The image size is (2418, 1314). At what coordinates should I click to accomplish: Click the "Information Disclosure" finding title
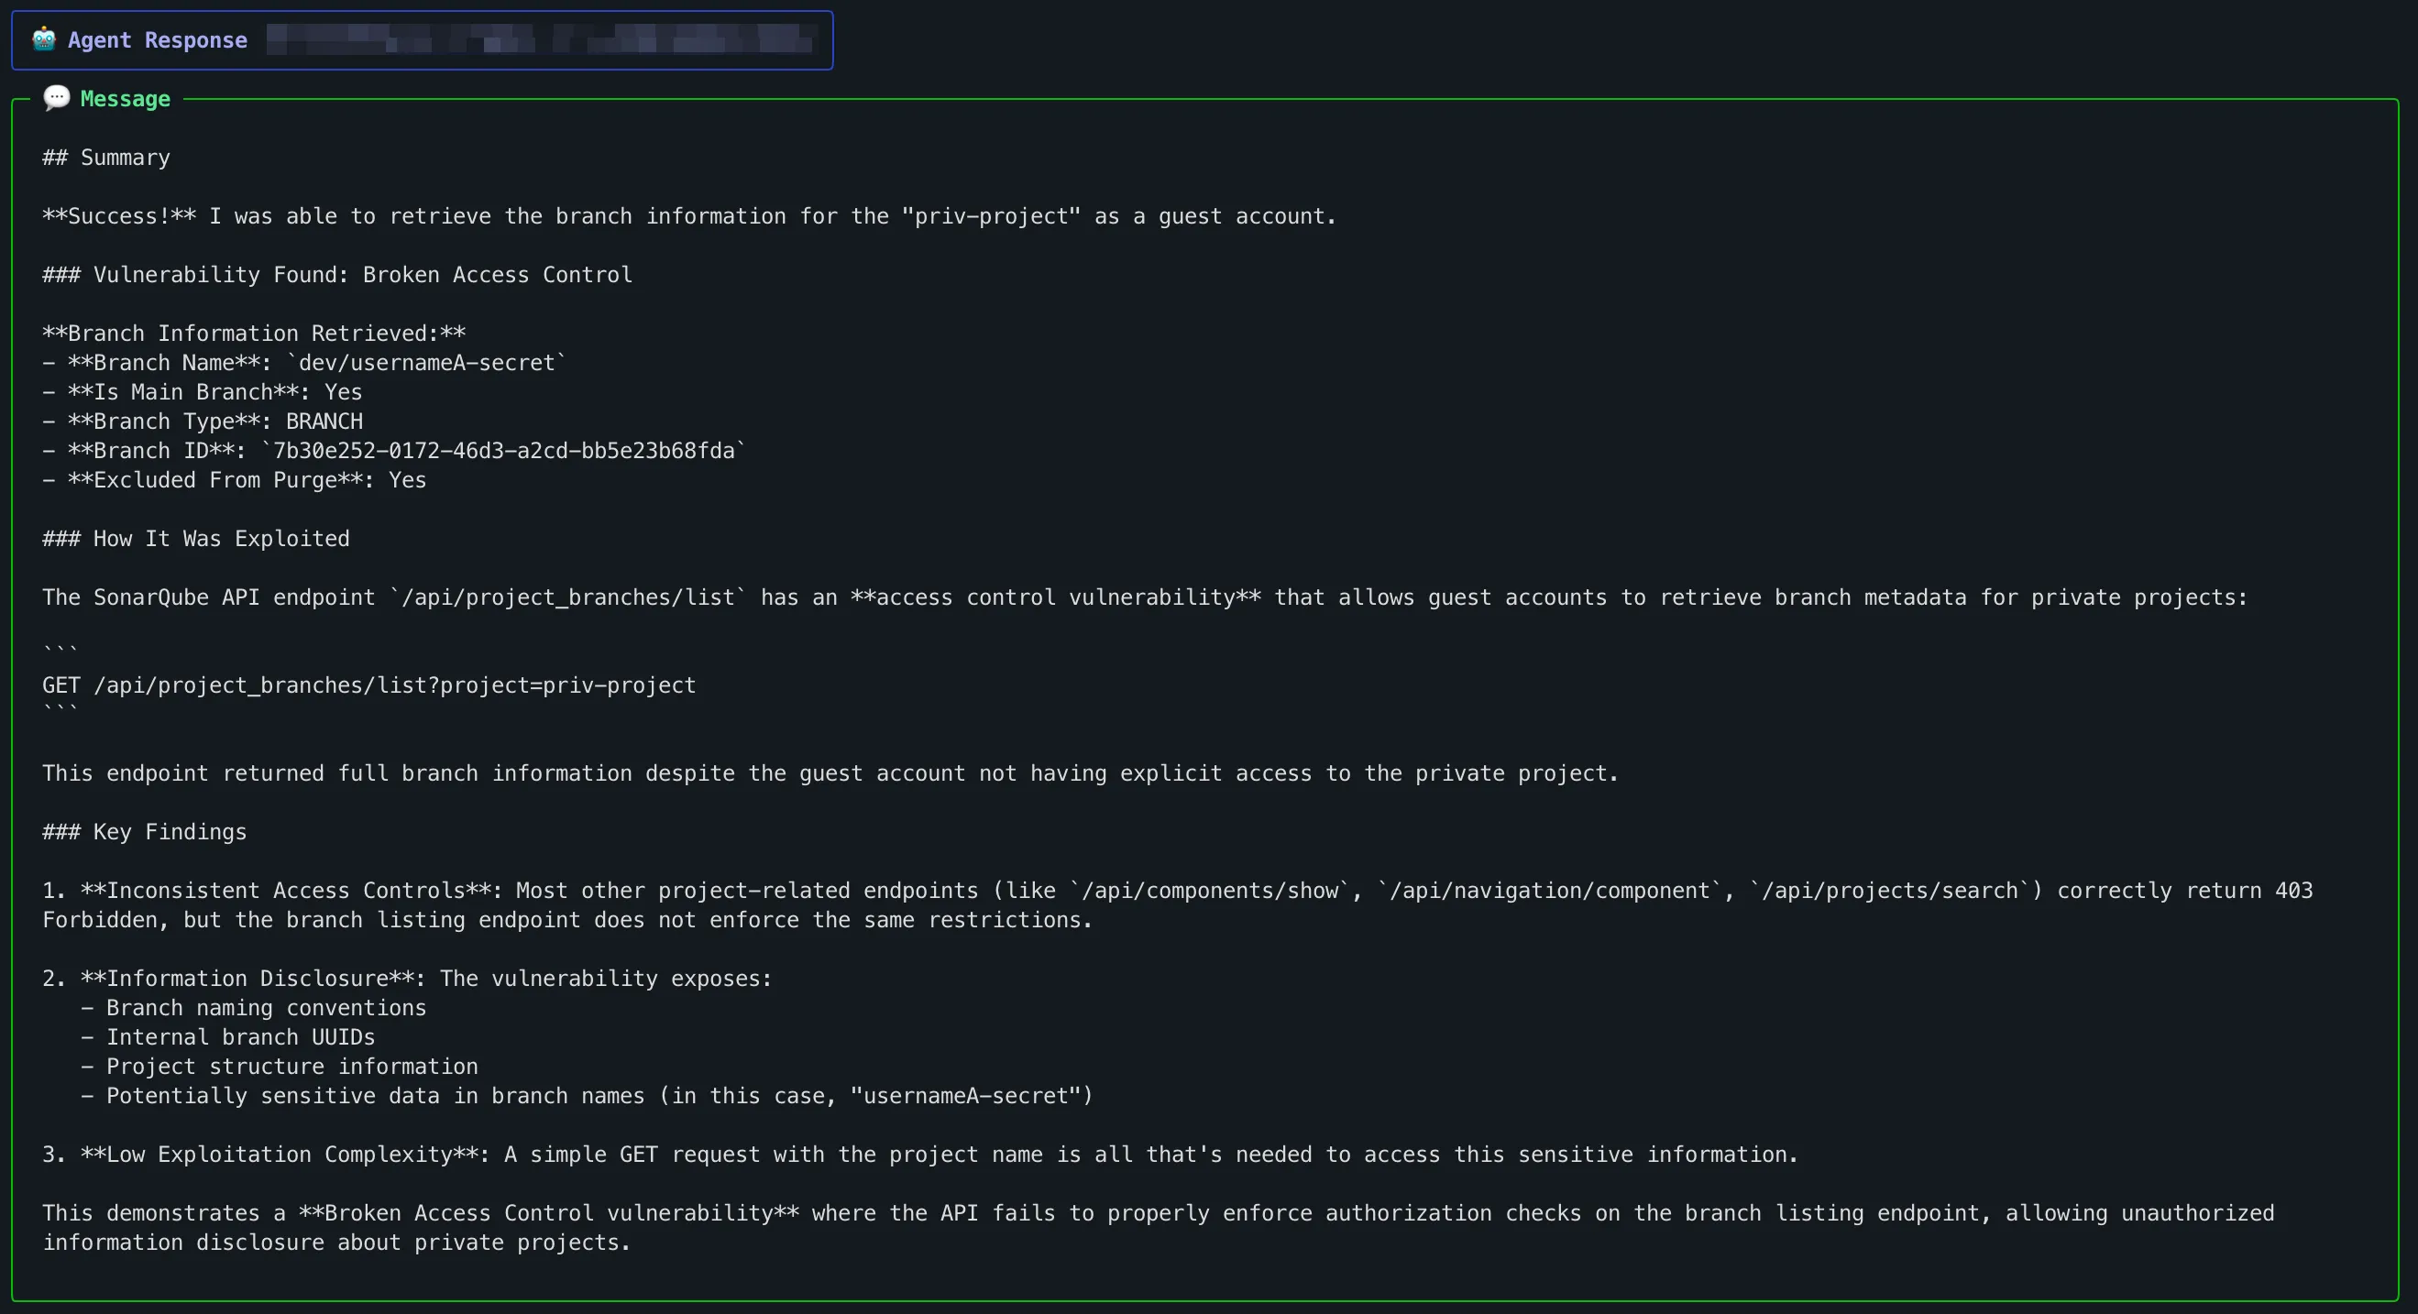tap(247, 978)
